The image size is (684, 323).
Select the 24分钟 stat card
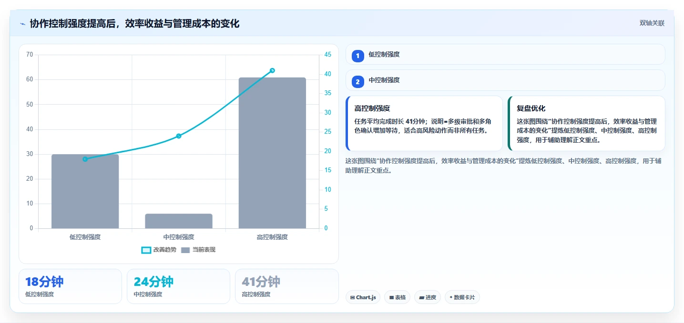[x=178, y=286]
